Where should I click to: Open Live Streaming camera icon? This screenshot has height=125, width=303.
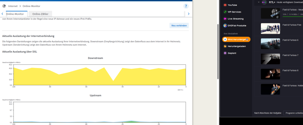coord(225,19)
